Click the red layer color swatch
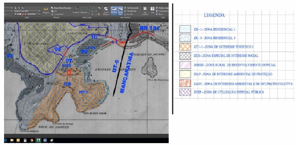296x145 pixels. click(x=26, y=14)
